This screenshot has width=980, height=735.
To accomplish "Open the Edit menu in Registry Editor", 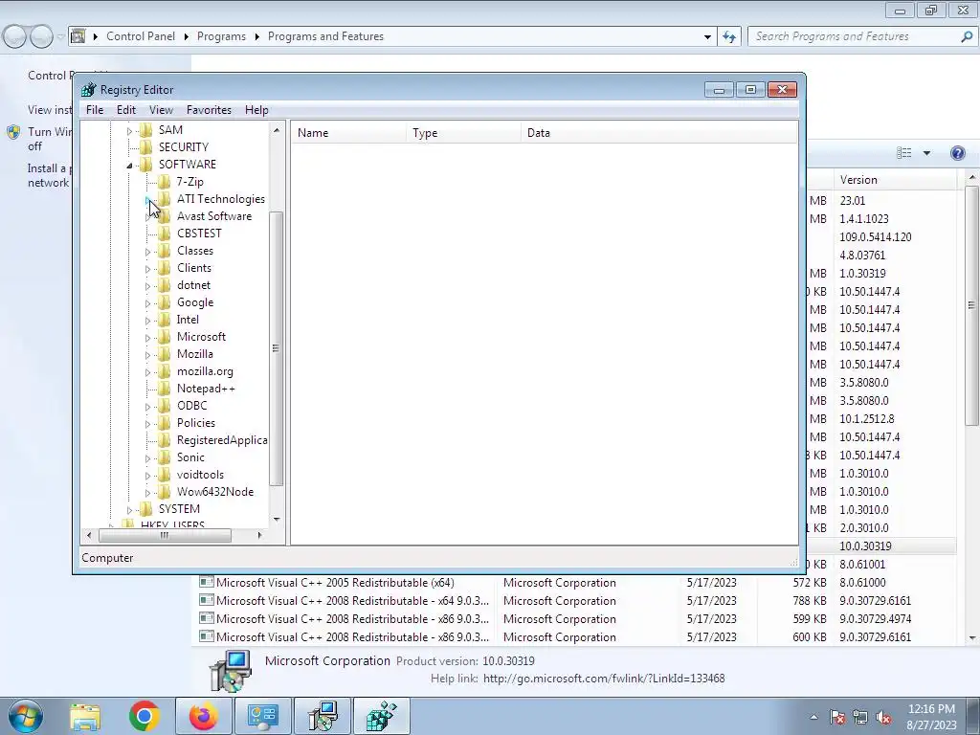I will pyautogui.click(x=125, y=110).
